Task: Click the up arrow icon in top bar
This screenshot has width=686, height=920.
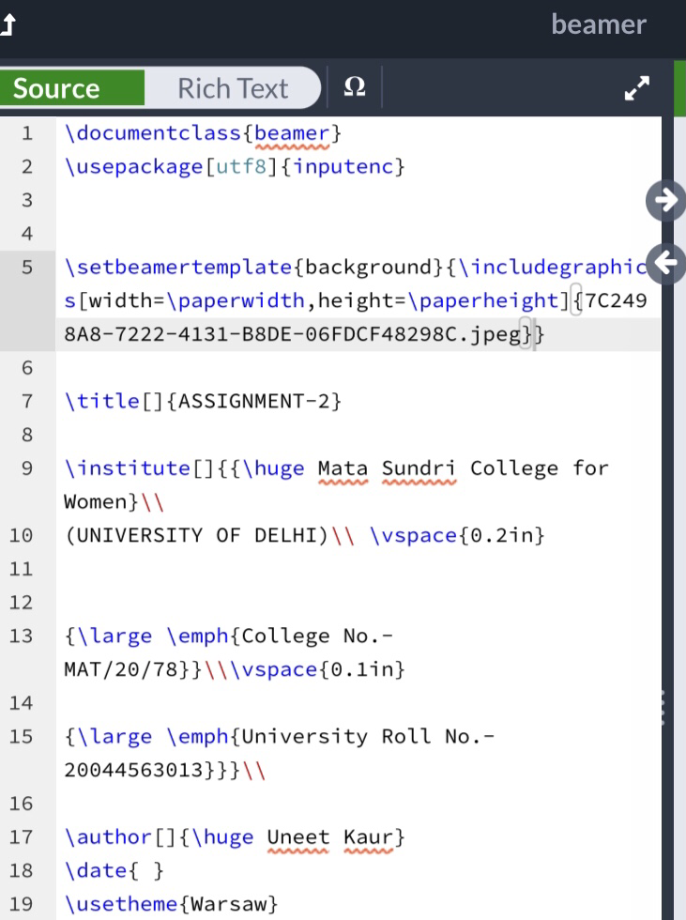Action: 8,24
